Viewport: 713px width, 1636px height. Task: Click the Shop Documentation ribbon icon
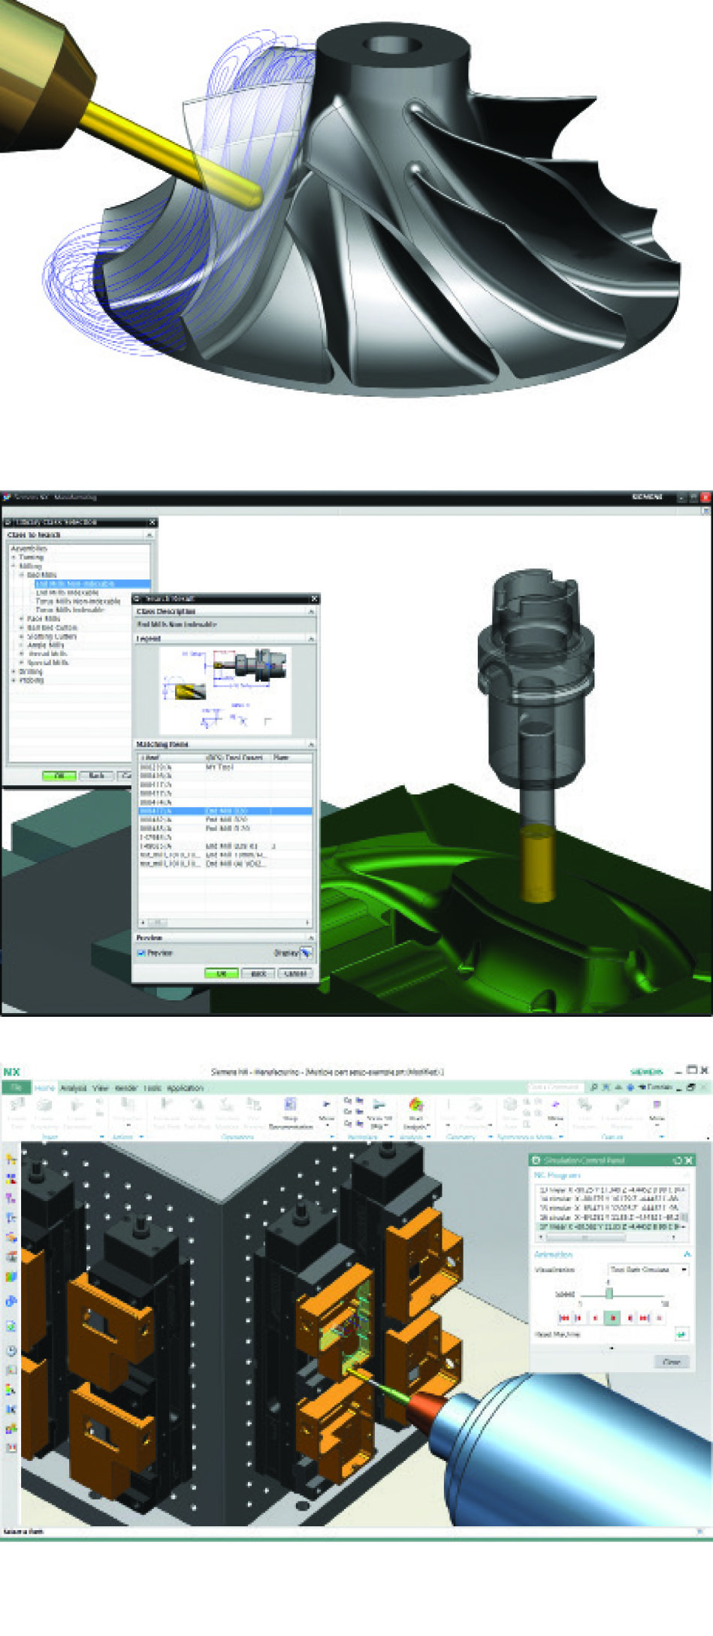290,1108
